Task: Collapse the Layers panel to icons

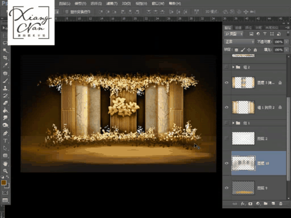Action: pyautogui.click(x=284, y=23)
